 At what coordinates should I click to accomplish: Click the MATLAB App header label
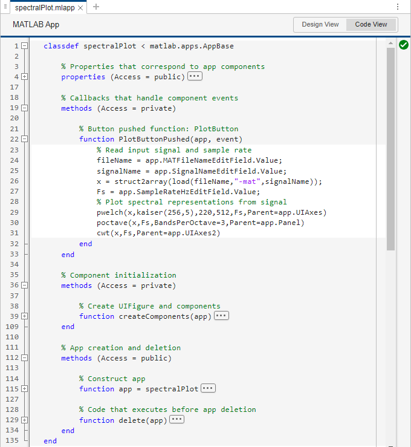36,25
